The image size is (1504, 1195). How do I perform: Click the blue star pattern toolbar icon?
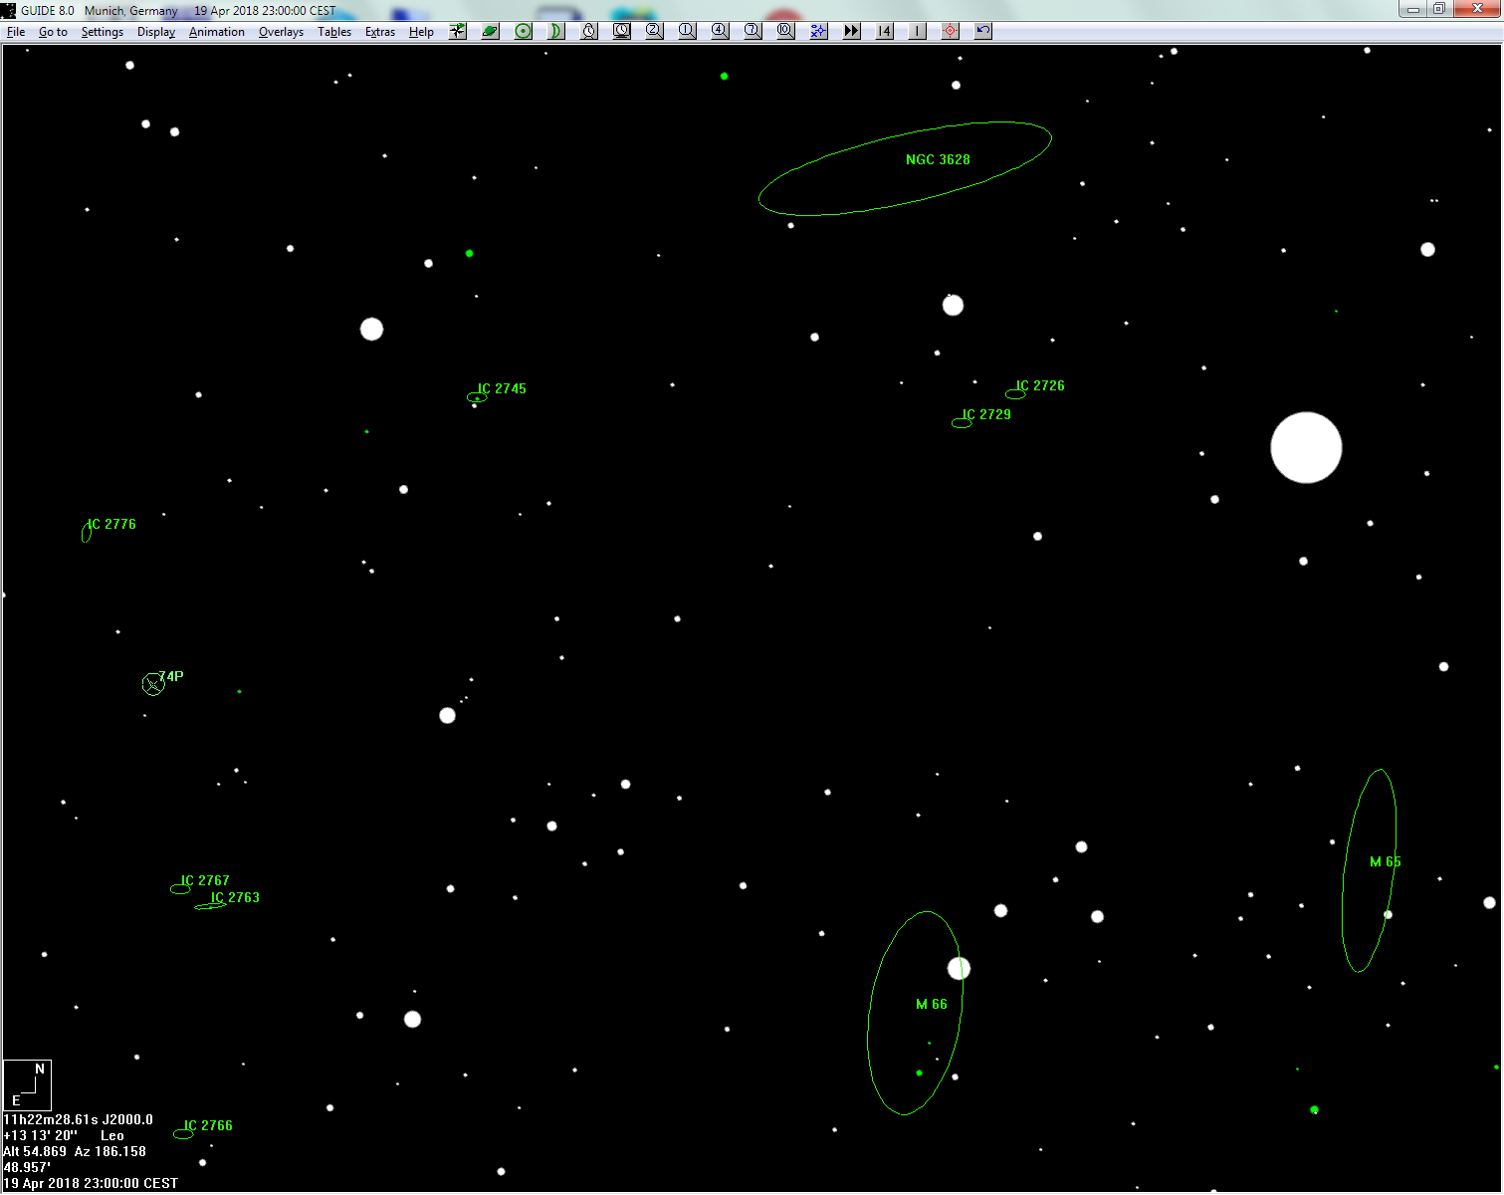[818, 31]
